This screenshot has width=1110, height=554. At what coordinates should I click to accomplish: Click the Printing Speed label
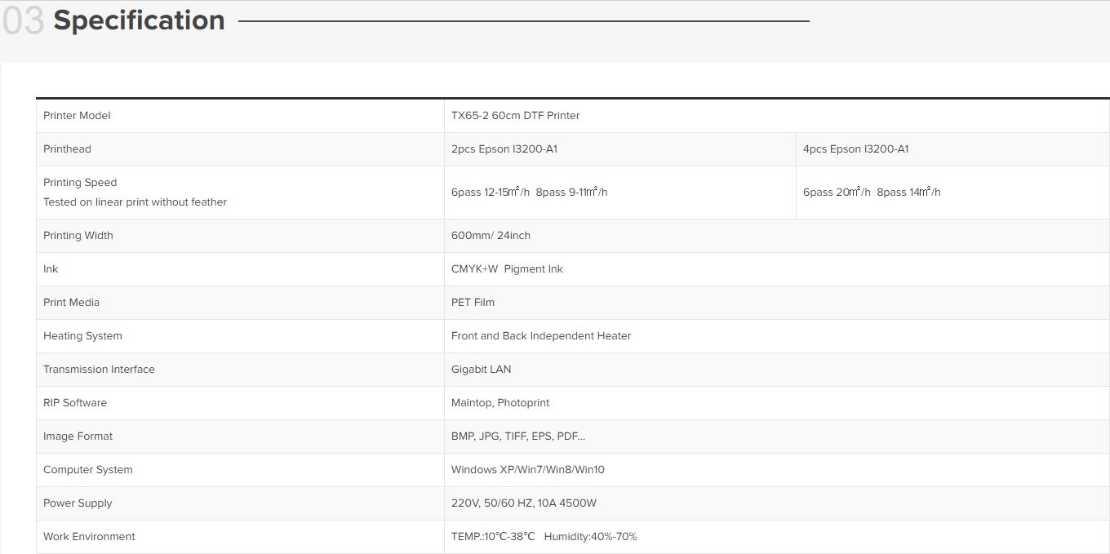click(x=80, y=183)
